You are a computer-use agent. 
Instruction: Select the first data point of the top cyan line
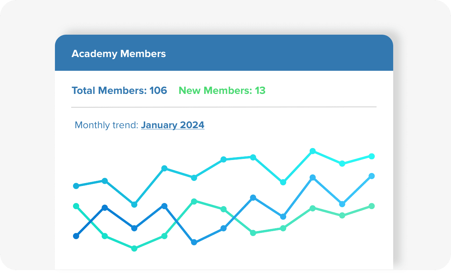point(76,186)
